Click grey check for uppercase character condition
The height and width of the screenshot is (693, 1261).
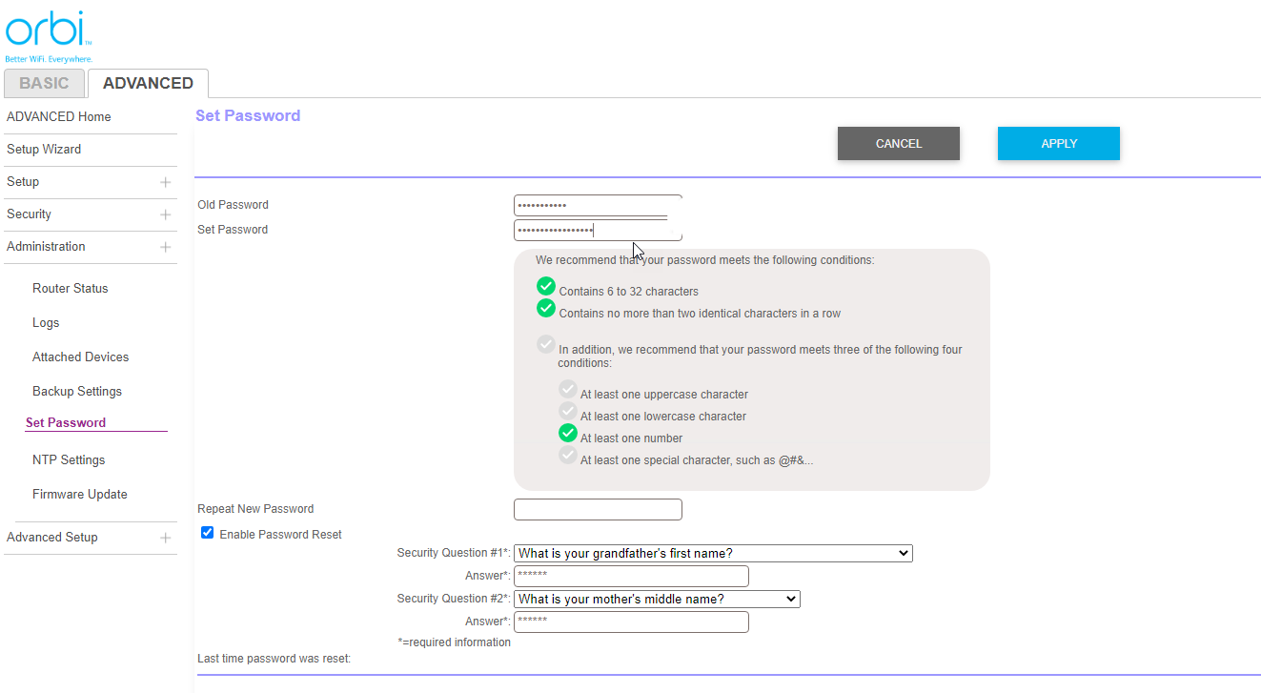pyautogui.click(x=568, y=389)
